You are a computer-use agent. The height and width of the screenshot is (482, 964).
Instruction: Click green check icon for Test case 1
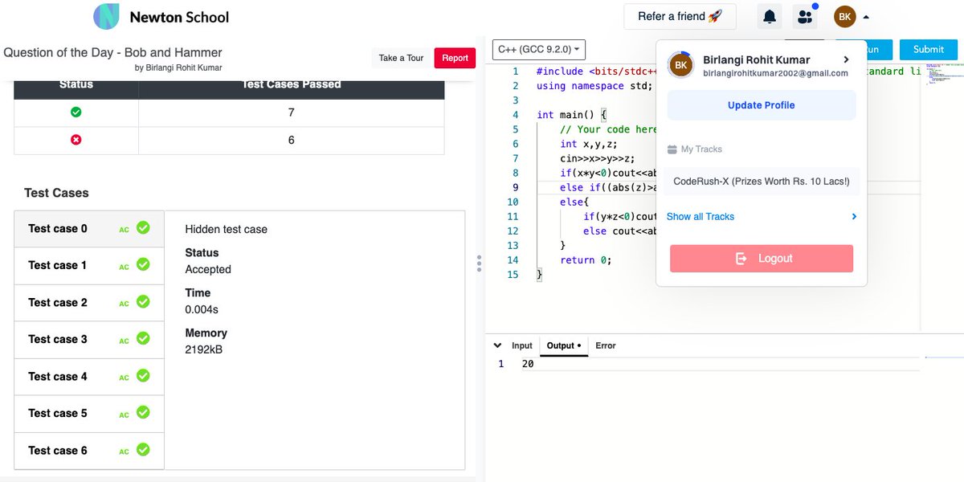(143, 264)
